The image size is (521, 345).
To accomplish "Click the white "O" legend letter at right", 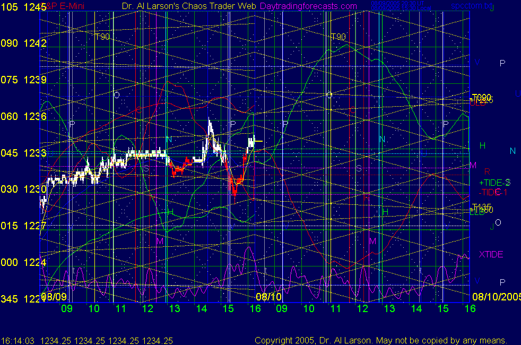I will (498, 222).
